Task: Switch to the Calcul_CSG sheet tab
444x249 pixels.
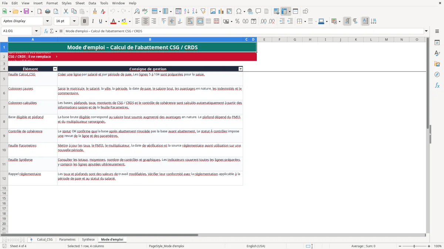Action: (x=45, y=239)
